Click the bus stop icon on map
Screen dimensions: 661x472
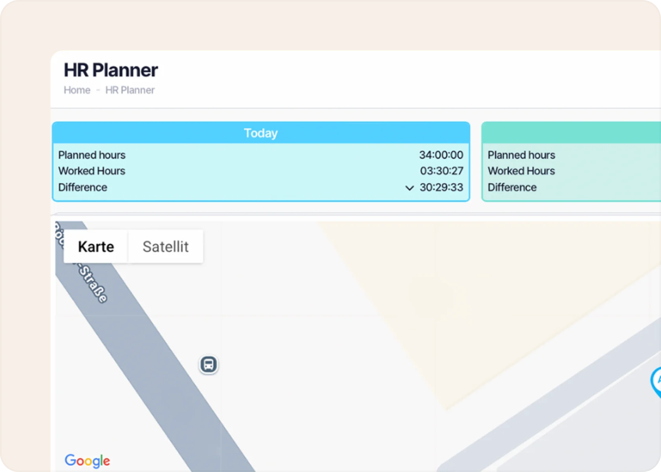click(x=209, y=365)
